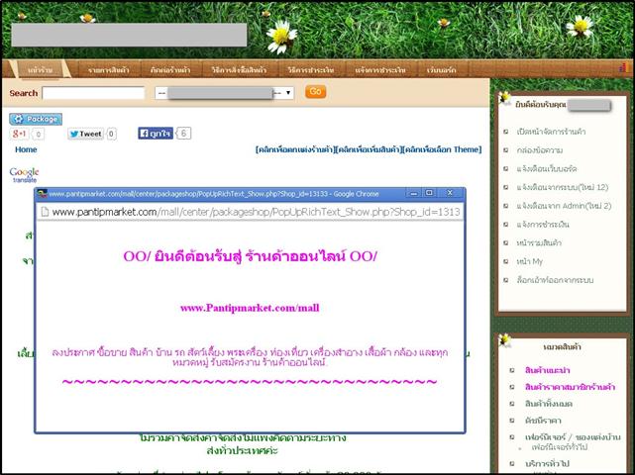Click the Facebook like count 6

[183, 134]
